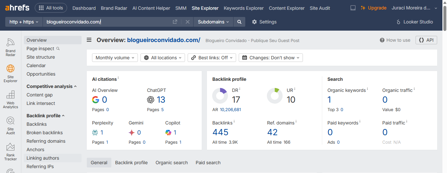The height and width of the screenshot is (173, 447).
Task: Click the Backlinks count 445
Action: (220, 132)
